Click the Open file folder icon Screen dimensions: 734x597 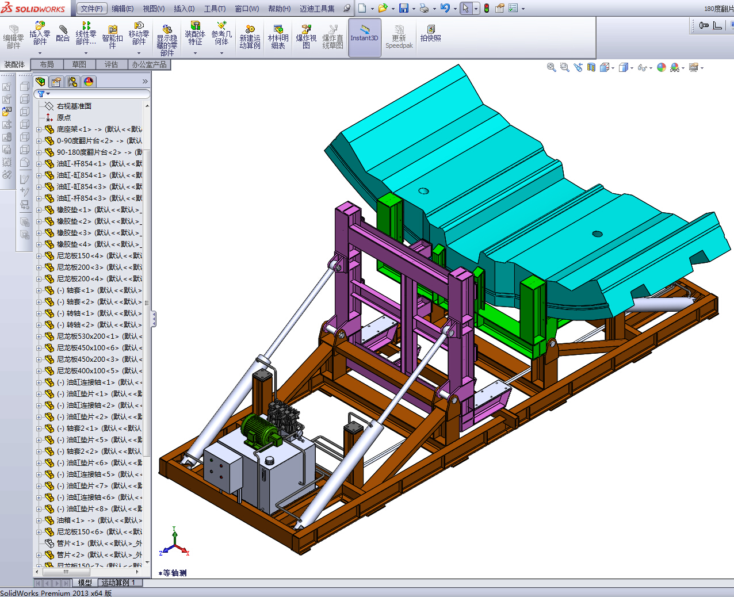[x=383, y=8]
